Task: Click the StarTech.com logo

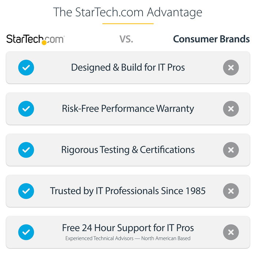Action: [35, 39]
